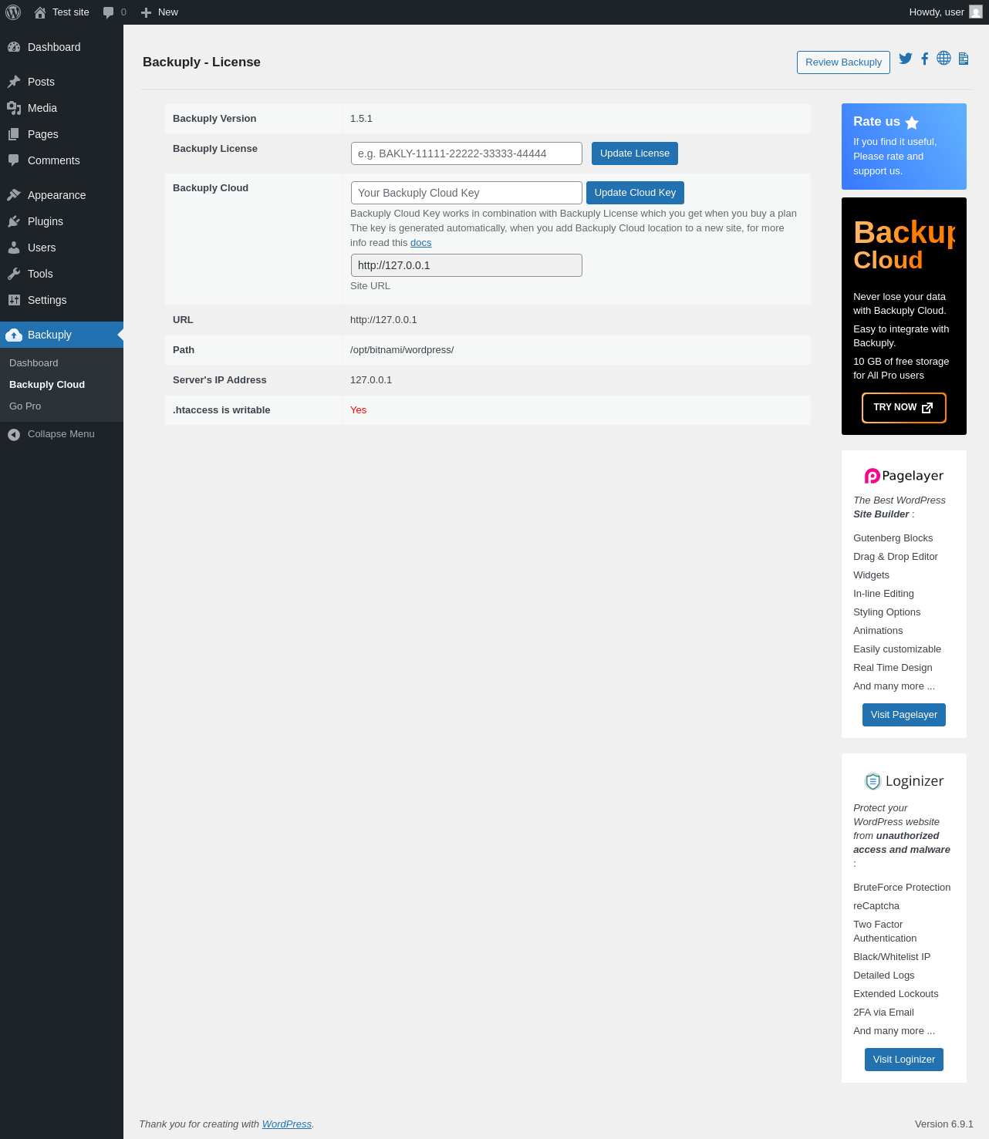
Task: Click the Appearance paintbrush icon
Action: (x=14, y=195)
